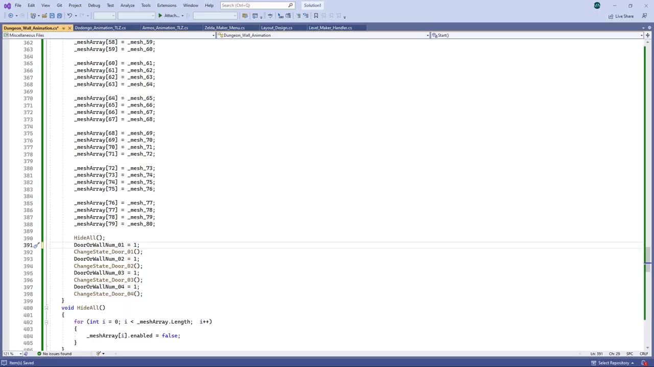Click the Live Share button
654x367 pixels.
[621, 16]
